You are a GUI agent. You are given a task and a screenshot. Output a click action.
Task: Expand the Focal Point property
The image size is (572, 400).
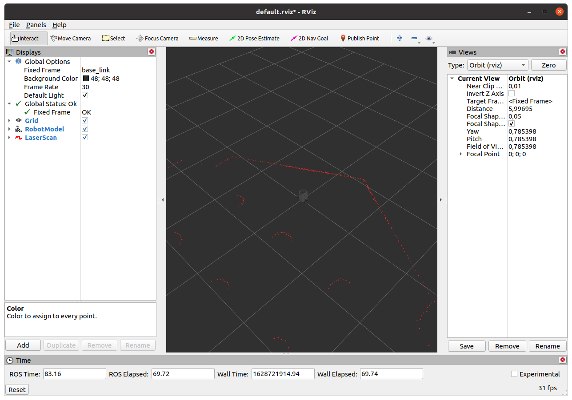461,154
